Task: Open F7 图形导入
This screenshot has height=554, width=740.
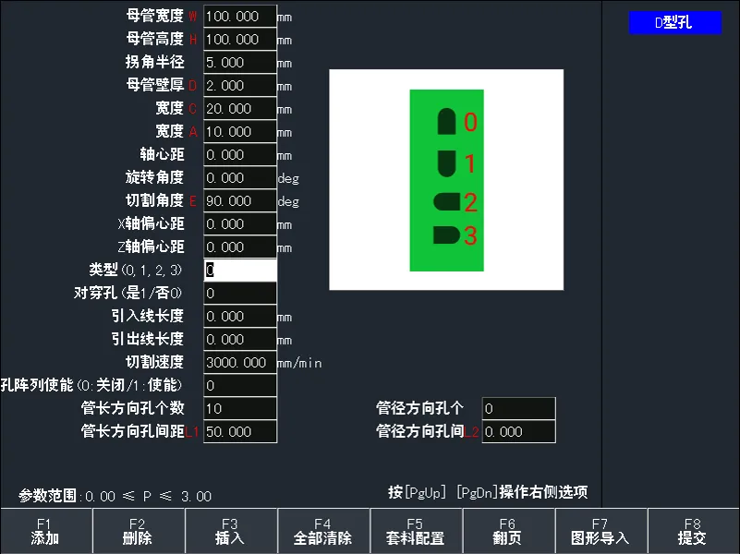Action: click(601, 531)
